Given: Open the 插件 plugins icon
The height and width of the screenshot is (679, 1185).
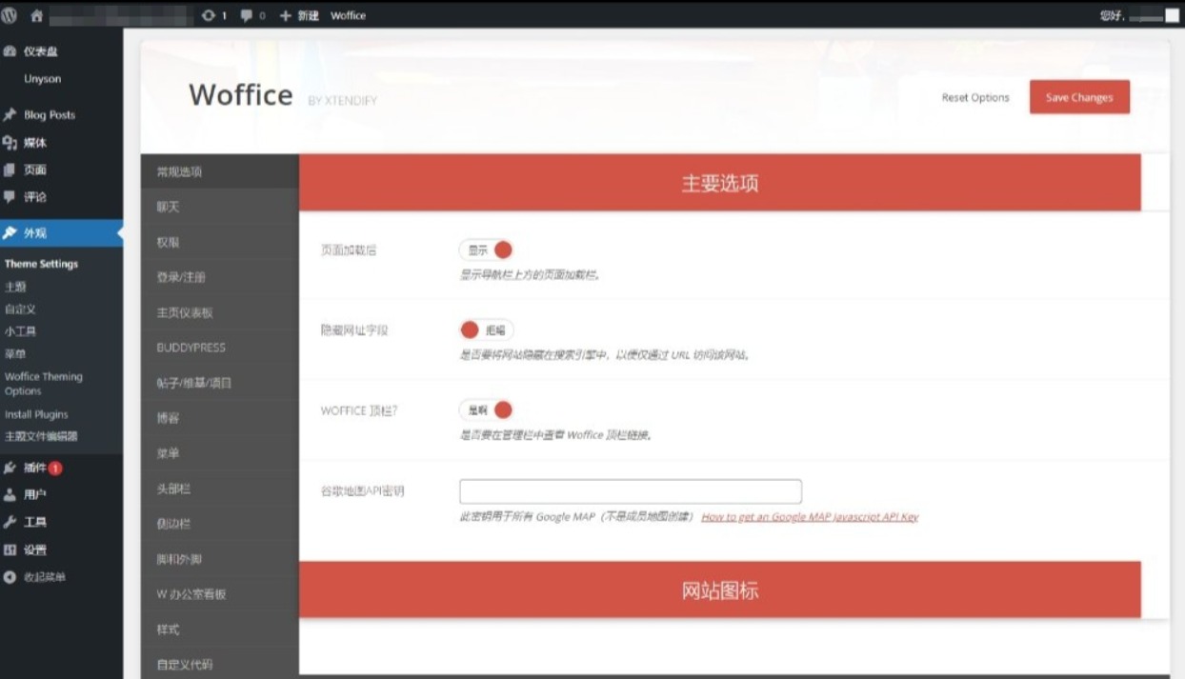Looking at the screenshot, I should 10,468.
